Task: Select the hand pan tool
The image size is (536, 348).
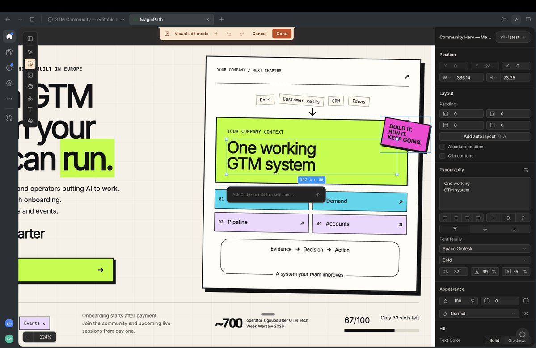Action: (30, 86)
